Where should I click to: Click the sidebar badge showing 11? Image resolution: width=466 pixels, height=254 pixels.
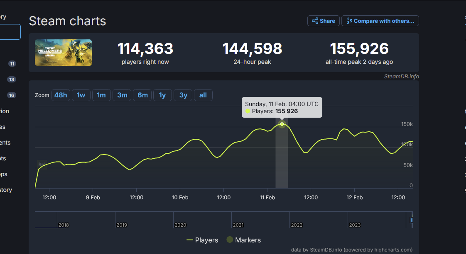pyautogui.click(x=12, y=64)
